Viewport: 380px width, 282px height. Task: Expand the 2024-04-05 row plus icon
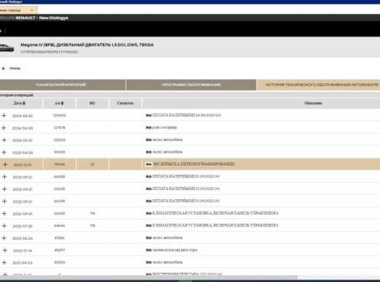[x=5, y=128]
